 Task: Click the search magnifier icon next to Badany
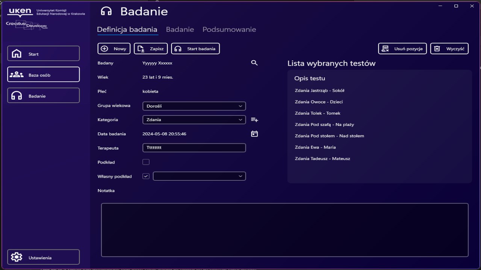click(x=254, y=63)
